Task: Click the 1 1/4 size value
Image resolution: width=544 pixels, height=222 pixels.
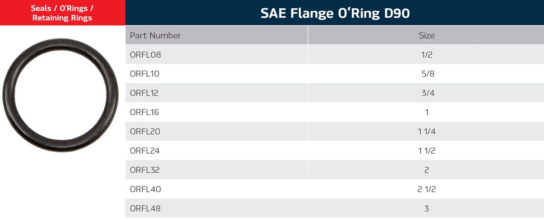Action: point(427,132)
